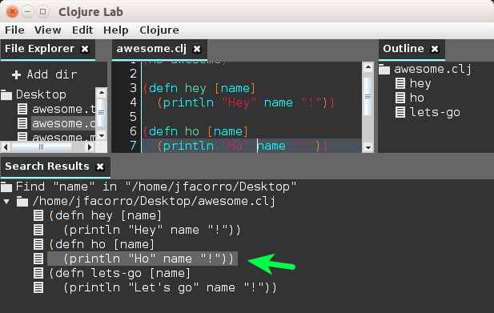Open search result println "Hey" name
This screenshot has height=313, width=494.
[x=152, y=231]
